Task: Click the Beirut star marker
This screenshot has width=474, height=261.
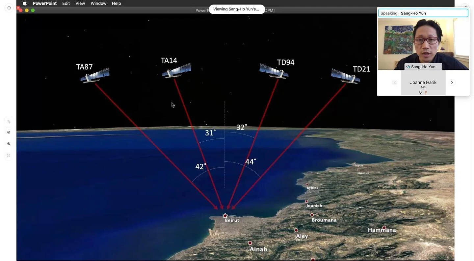Action: click(225, 216)
